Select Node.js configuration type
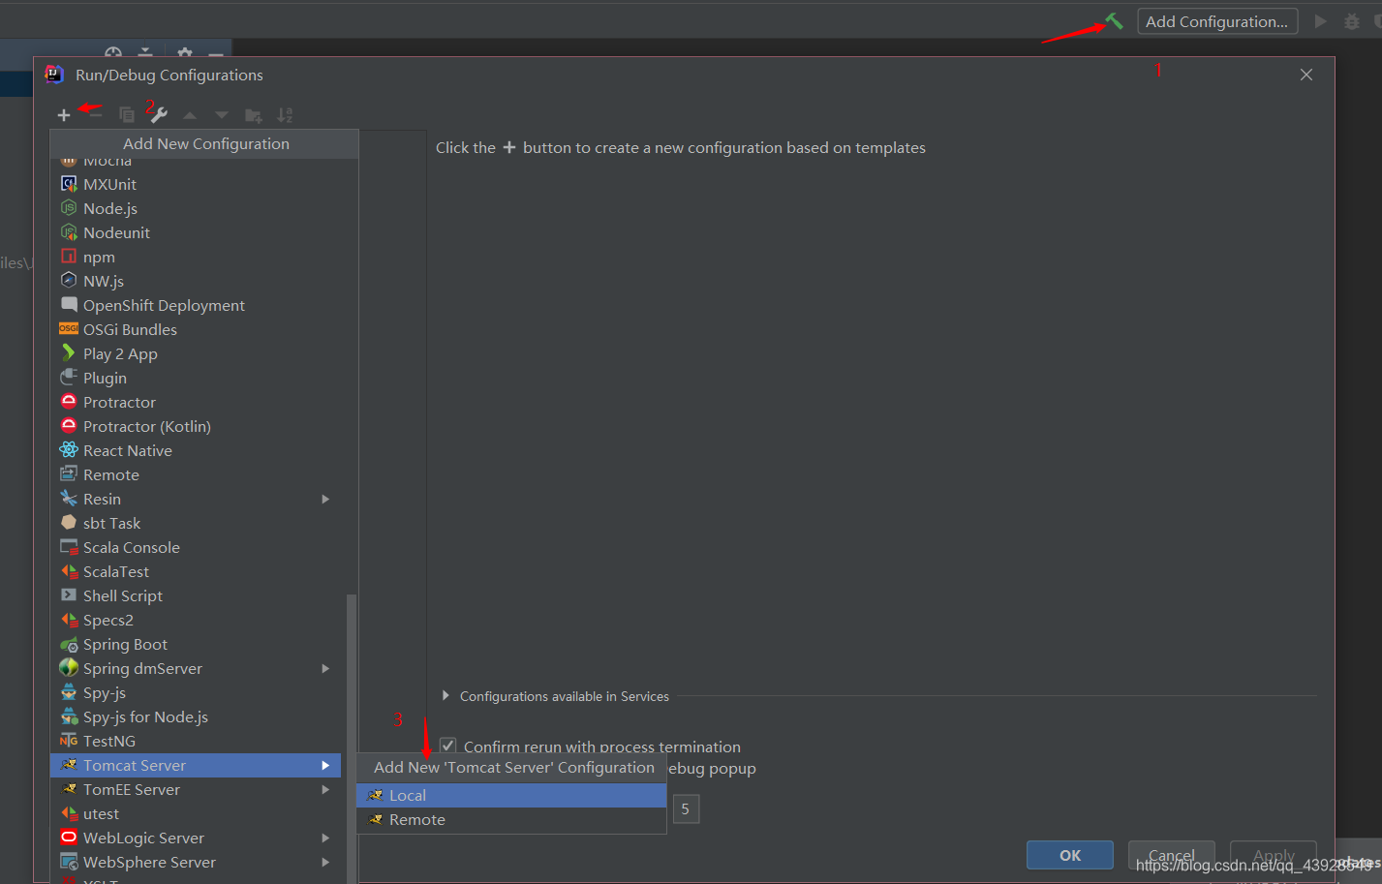 click(x=196, y=208)
